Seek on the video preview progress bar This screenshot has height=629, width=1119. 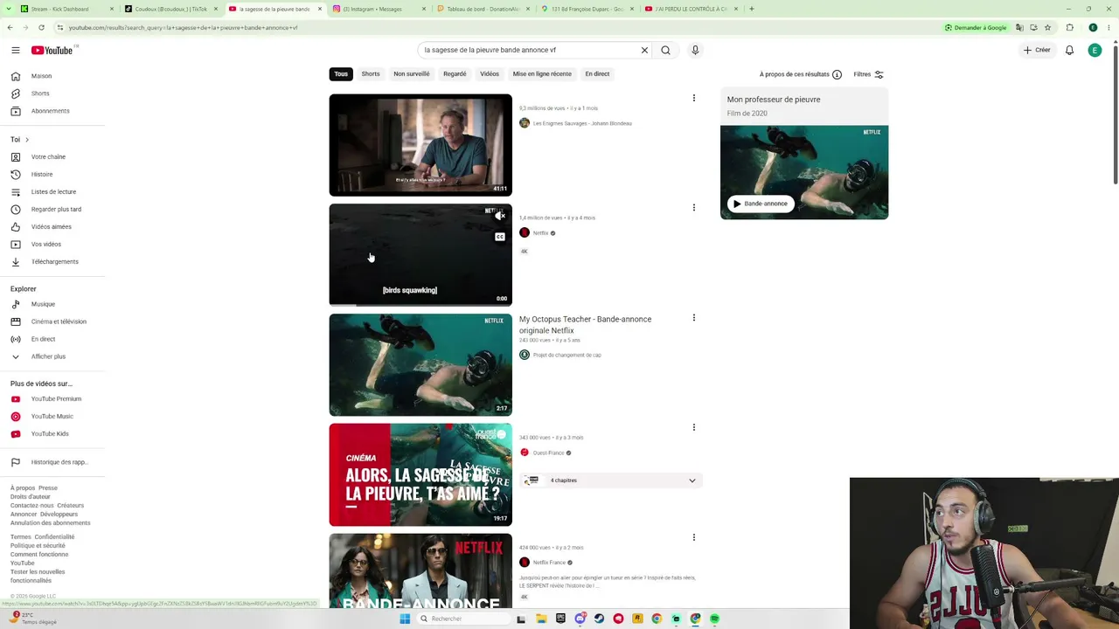click(420, 305)
